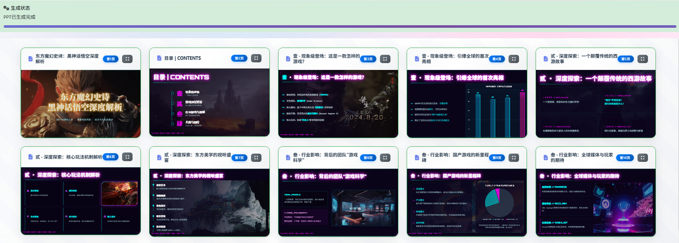Select the 第3页 page badge
Image resolution: width=679 pixels, height=243 pixels.
[x=368, y=59]
